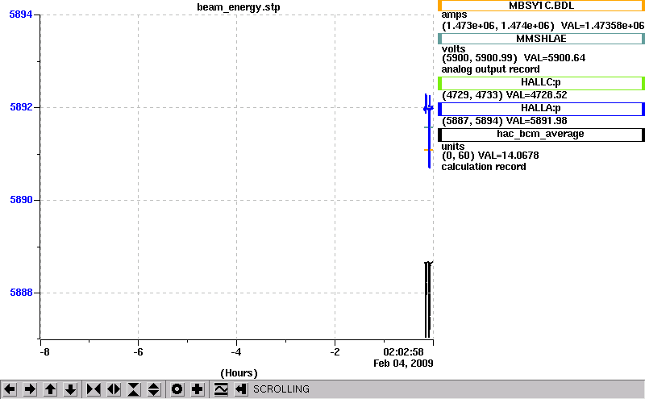Image resolution: width=645 pixels, height=399 pixels.
Task: Click the beam_energy.stp graph title
Action: tap(239, 7)
